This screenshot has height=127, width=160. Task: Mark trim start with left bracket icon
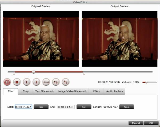[x=27, y=82]
